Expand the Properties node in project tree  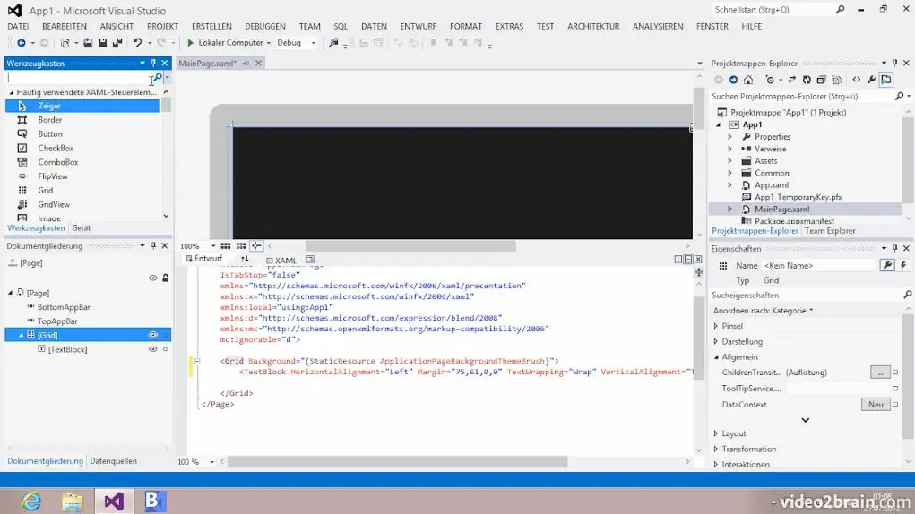729,137
